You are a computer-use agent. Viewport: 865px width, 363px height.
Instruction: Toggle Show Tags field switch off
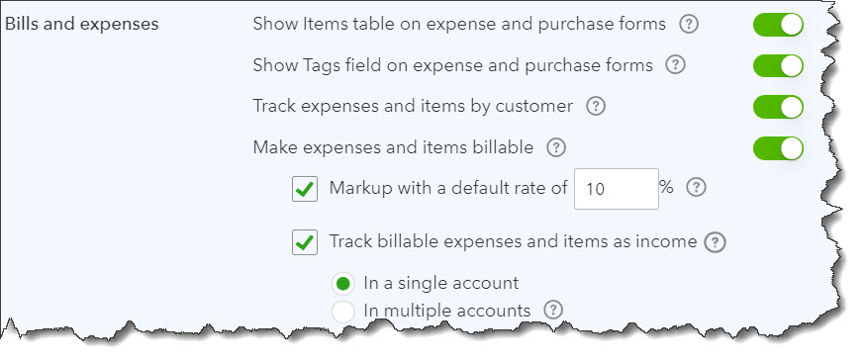click(x=778, y=65)
